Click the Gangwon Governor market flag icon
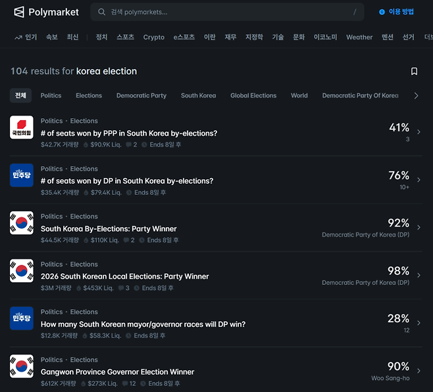Image resolution: width=433 pixels, height=392 pixels. pos(22,366)
